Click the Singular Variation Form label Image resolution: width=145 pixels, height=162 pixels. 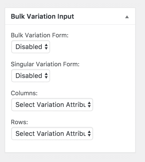[x=45, y=64]
